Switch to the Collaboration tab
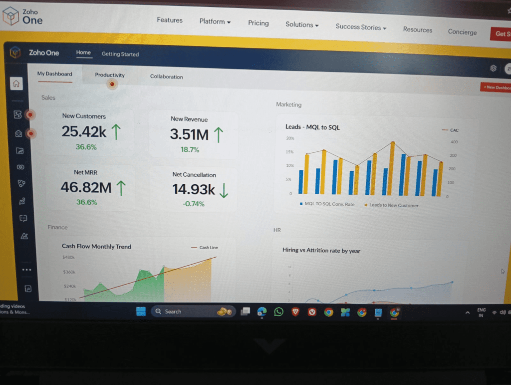 pos(166,77)
